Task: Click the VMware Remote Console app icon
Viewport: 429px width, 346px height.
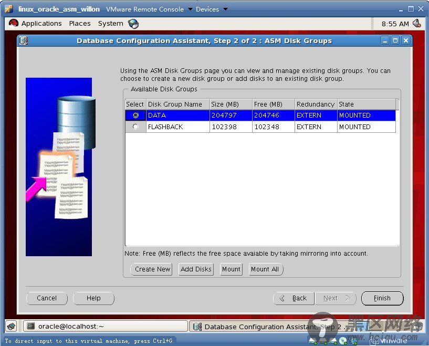Action: (x=9, y=9)
